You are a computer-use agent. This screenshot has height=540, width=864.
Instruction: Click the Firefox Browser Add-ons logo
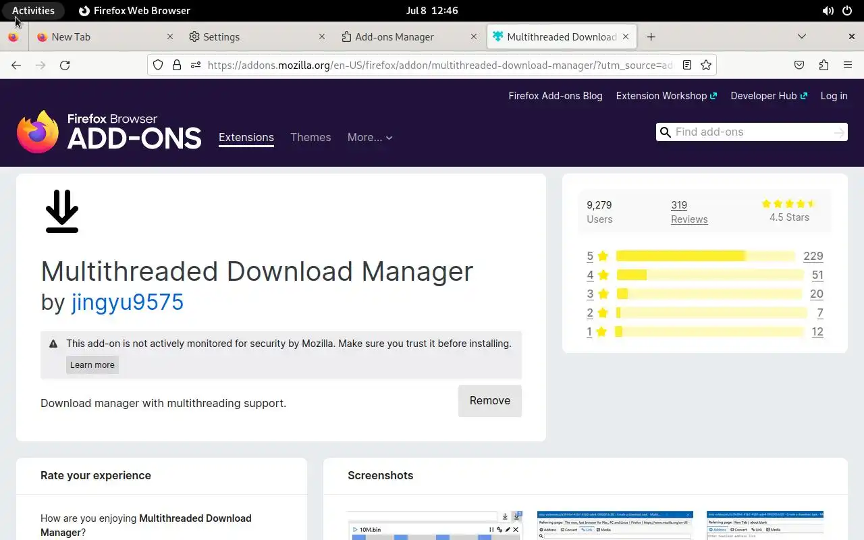pos(109,132)
